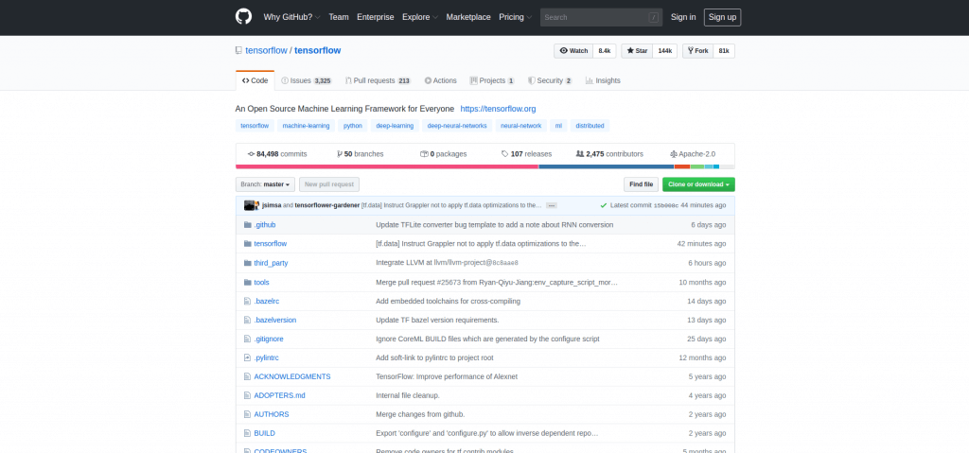Go to Marketplace in top navigation

[x=468, y=17]
